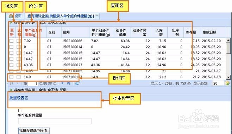The image size is (232, 134).
Task: Click the 出库数 column header
Action: [175, 32]
